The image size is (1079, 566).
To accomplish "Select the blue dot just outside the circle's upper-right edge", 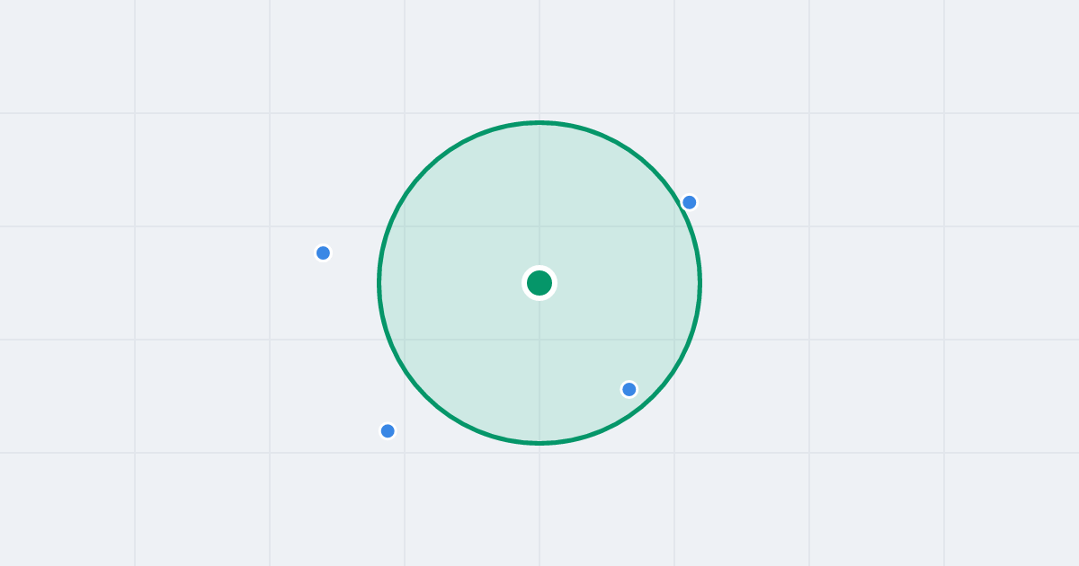I will [x=690, y=202].
